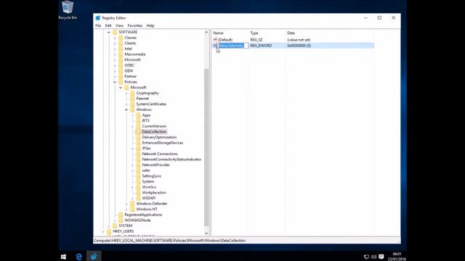Viewport: 465px width, 261px height.
Task: Select the NetworkConnectivityStatusIndicator key
Action: point(171,159)
